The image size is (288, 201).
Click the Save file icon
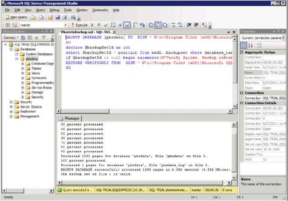[57, 17]
